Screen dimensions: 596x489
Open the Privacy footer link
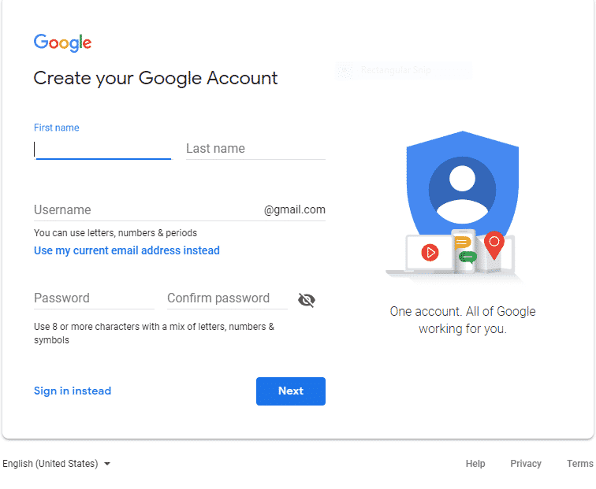526,464
